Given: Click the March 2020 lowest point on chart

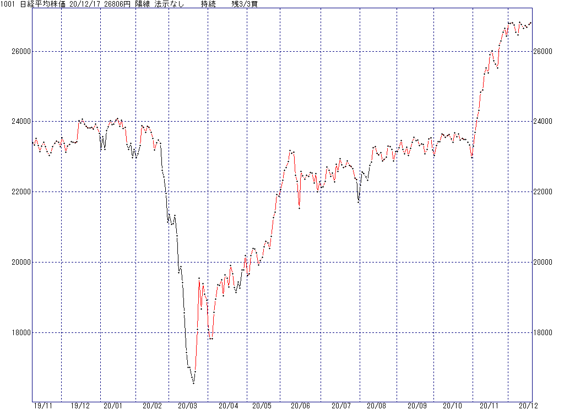Looking at the screenshot, I should click(193, 383).
